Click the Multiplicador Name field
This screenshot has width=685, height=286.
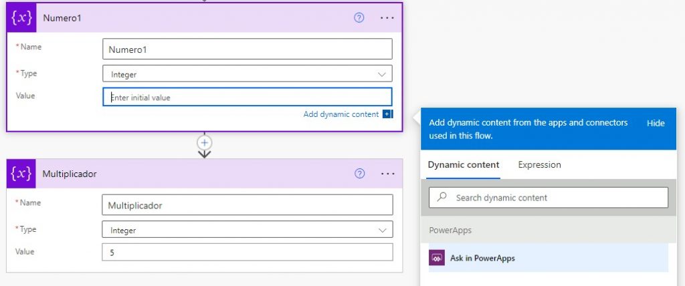point(248,205)
